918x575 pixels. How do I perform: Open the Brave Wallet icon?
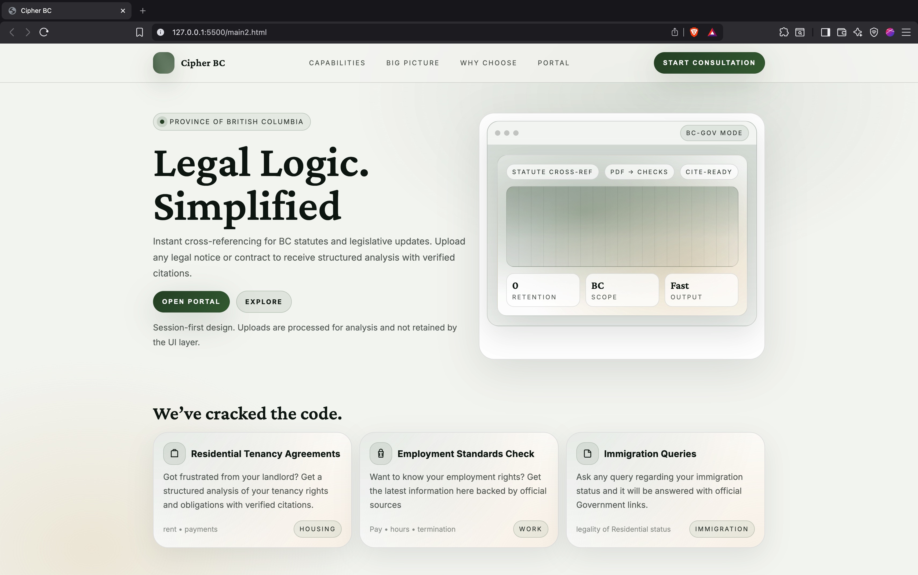pyautogui.click(x=841, y=32)
